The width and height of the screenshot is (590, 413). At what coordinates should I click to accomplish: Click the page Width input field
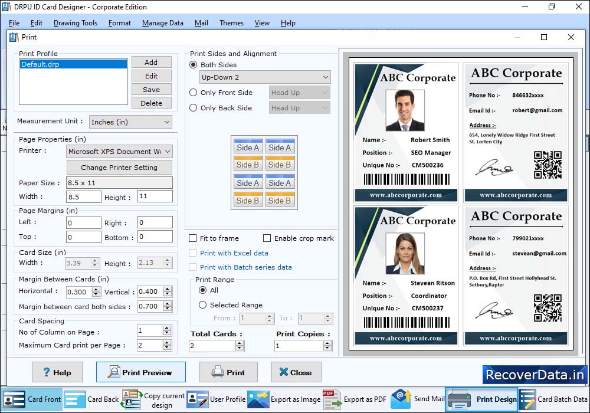coord(84,196)
